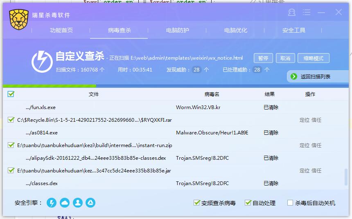Click the triangle gene engine icon
This screenshot has height=219, width=352.
[x=90, y=203]
